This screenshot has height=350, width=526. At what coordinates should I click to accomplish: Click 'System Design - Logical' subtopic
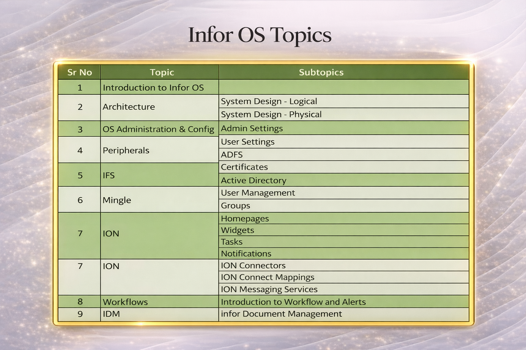269,101
